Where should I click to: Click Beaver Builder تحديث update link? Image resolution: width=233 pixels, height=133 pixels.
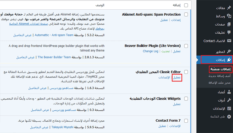(165, 51)
